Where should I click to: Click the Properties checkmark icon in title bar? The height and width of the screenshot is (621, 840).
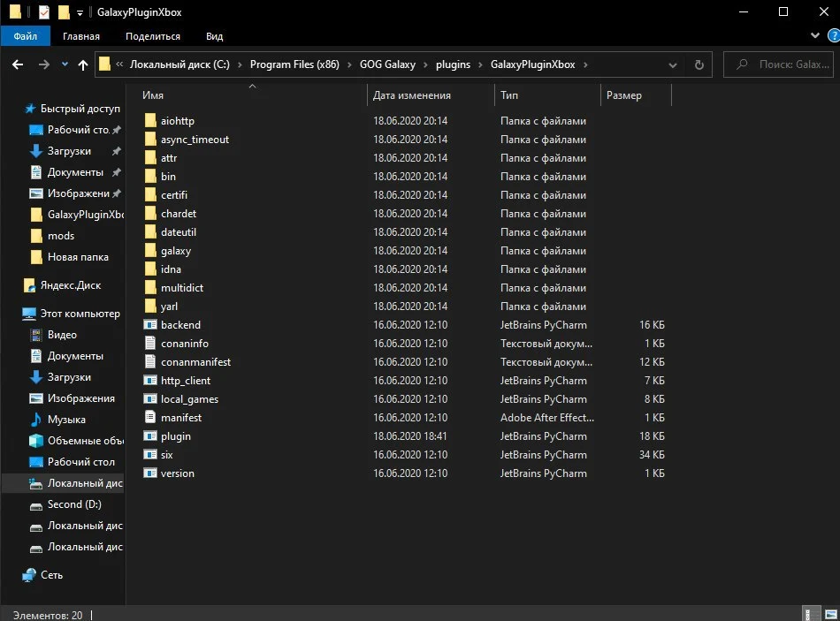(44, 11)
